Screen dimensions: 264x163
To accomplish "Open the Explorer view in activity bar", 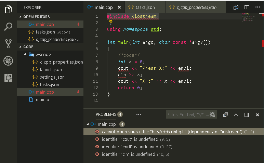I will 8,9.
